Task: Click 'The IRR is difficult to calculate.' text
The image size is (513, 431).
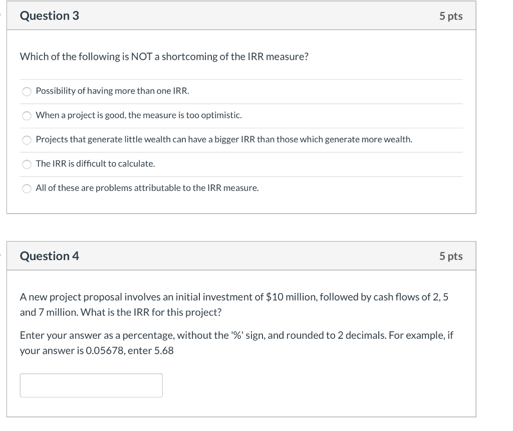Action: coord(95,163)
